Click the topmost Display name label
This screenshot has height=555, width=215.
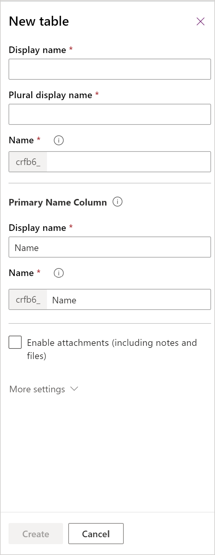click(x=37, y=50)
